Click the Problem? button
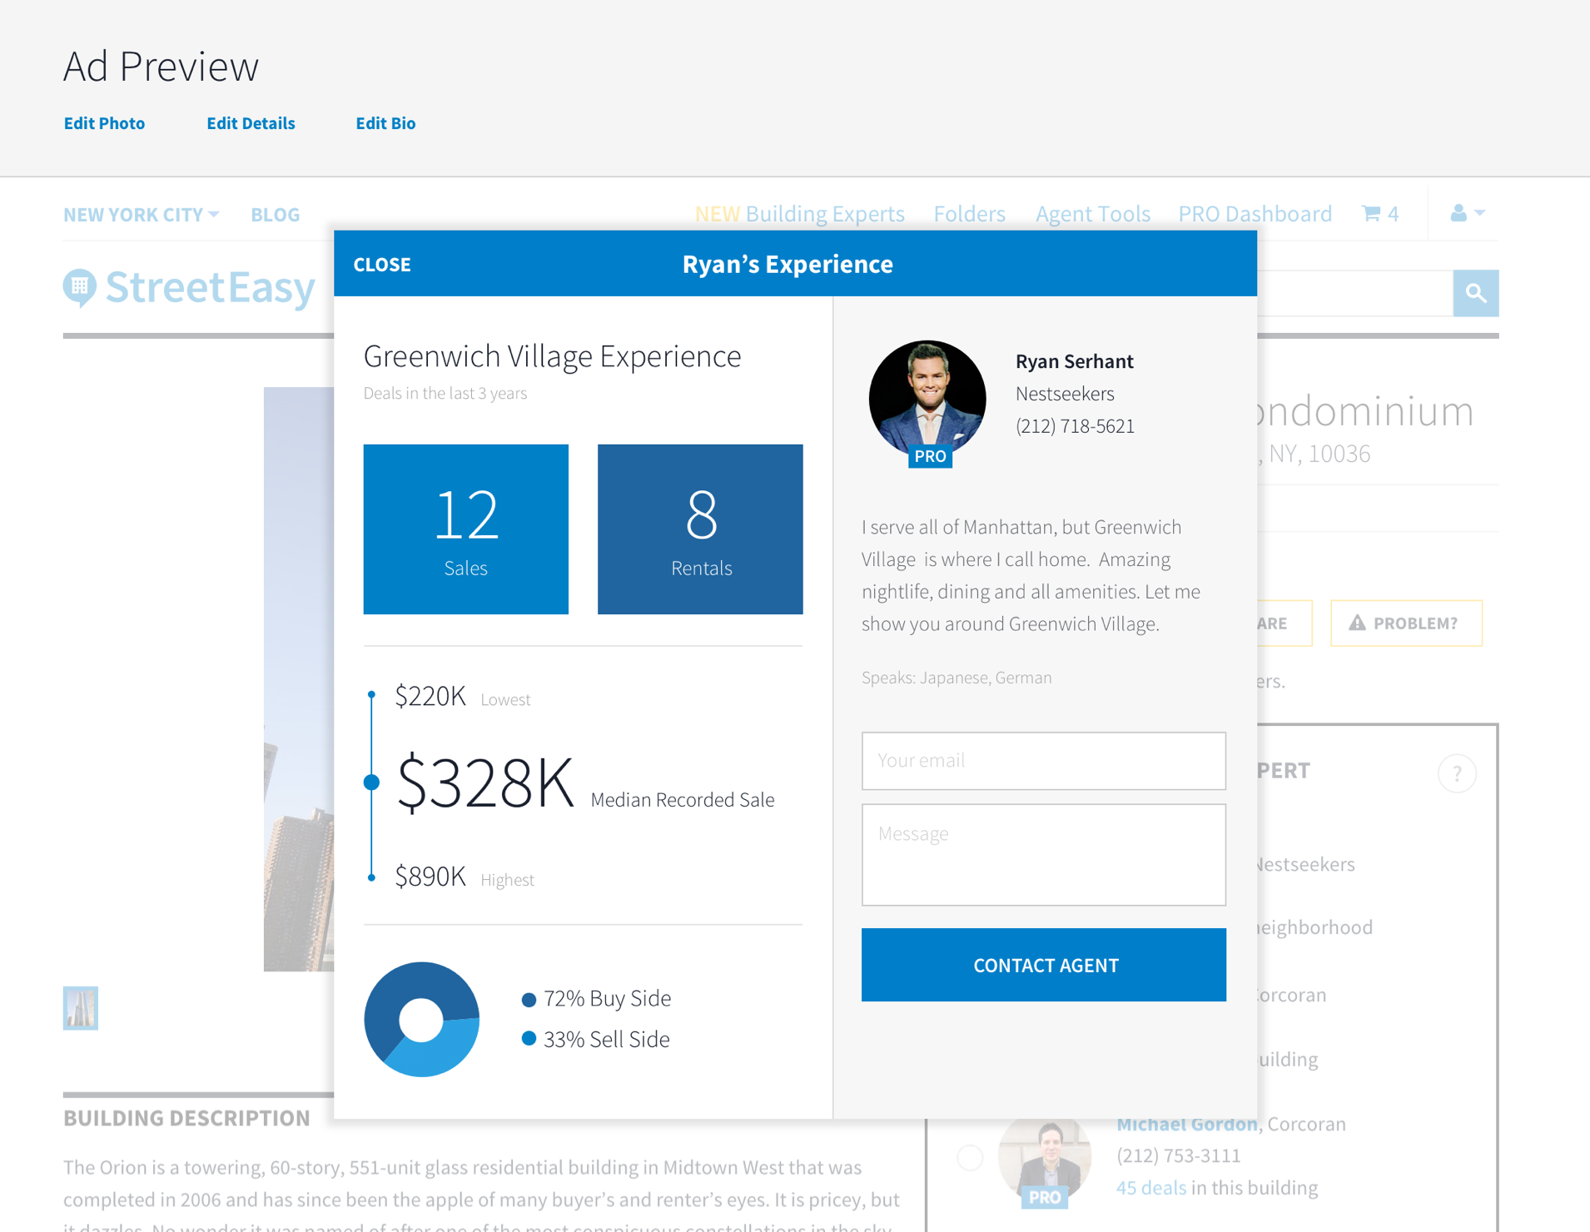This screenshot has height=1232, width=1590. [1406, 623]
